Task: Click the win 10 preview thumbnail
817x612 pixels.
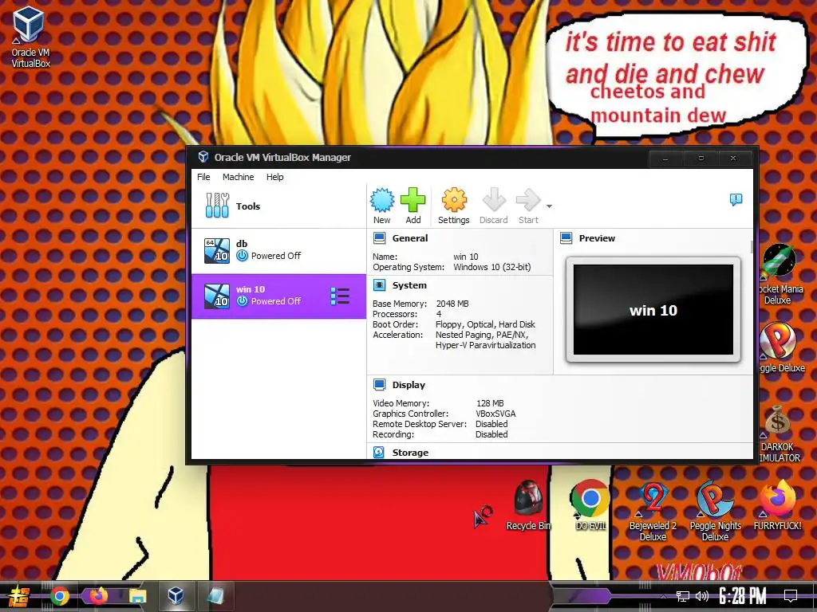Action: click(x=653, y=310)
